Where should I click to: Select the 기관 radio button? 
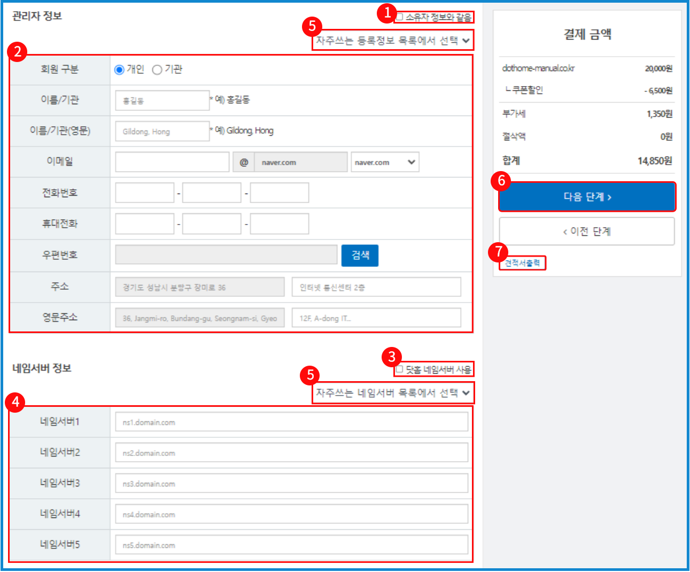[157, 70]
